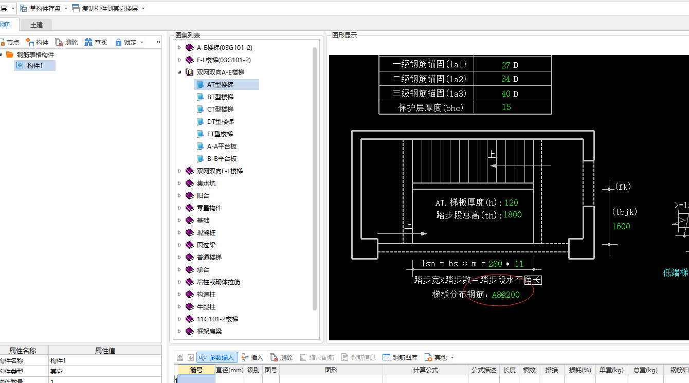The height and width of the screenshot is (383, 689).
Task: Click the open book icon of 双网双向A-E楼梯
Action: pyautogui.click(x=190, y=72)
